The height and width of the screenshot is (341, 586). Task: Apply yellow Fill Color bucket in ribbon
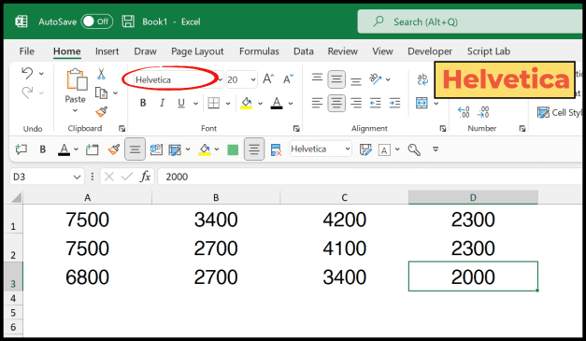click(x=247, y=103)
